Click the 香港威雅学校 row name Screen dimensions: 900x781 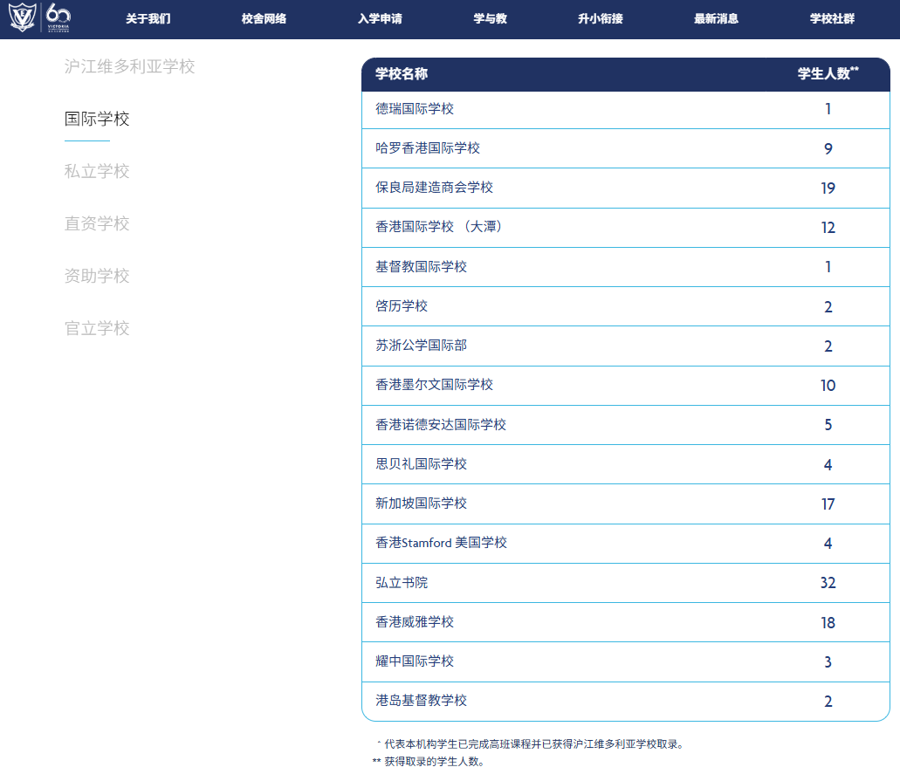415,622
